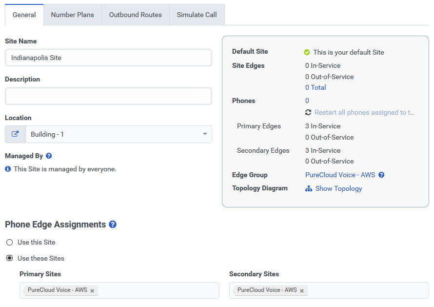434x307 pixels.
Task: Open the Simulate Call tab
Action: pyautogui.click(x=197, y=15)
